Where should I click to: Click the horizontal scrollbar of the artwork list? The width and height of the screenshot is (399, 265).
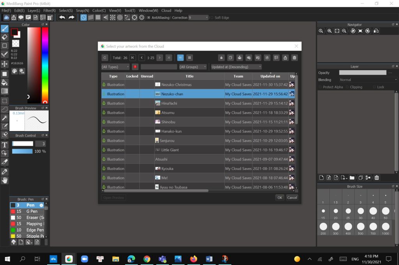point(156,191)
